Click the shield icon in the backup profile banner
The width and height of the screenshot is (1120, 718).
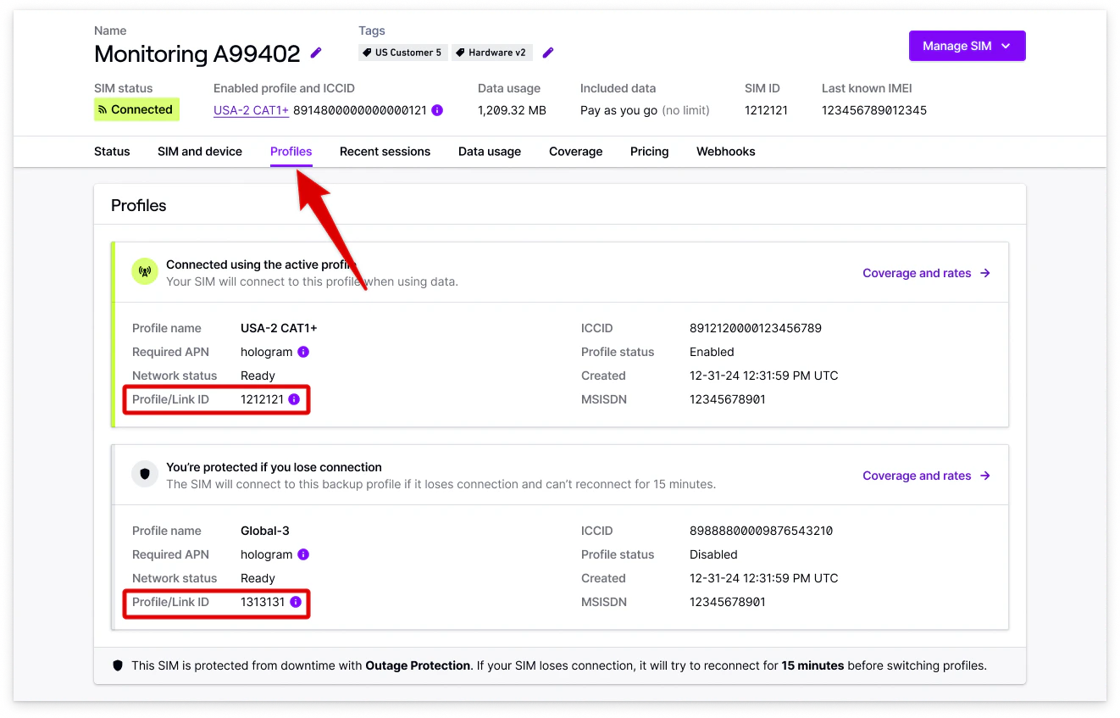tap(144, 475)
